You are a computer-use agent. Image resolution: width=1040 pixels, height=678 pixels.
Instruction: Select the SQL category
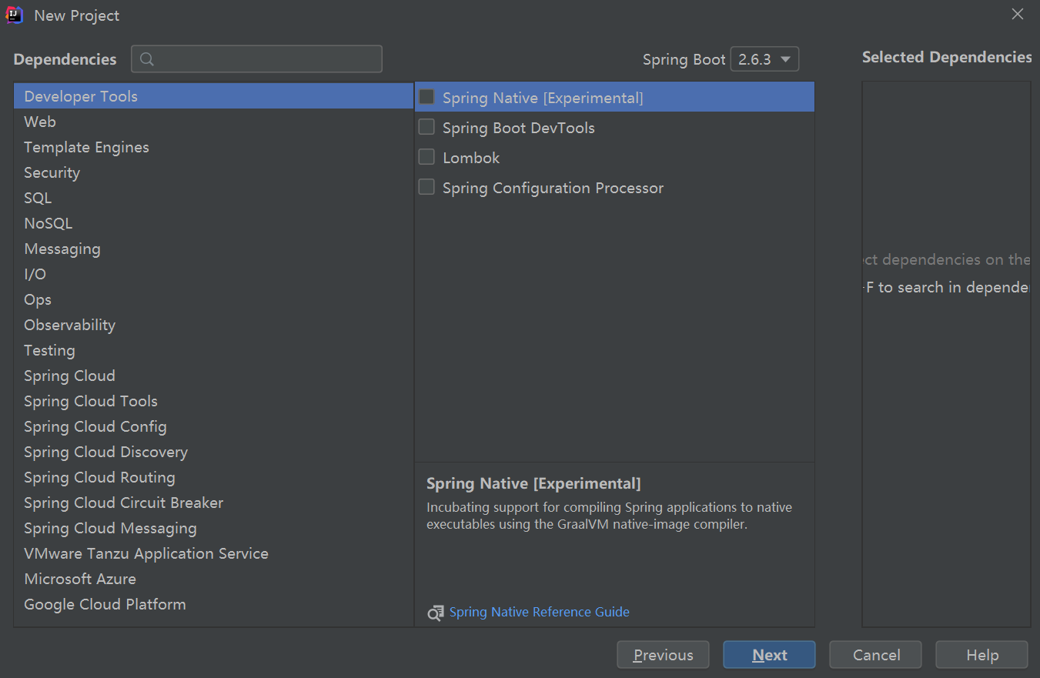(x=214, y=198)
